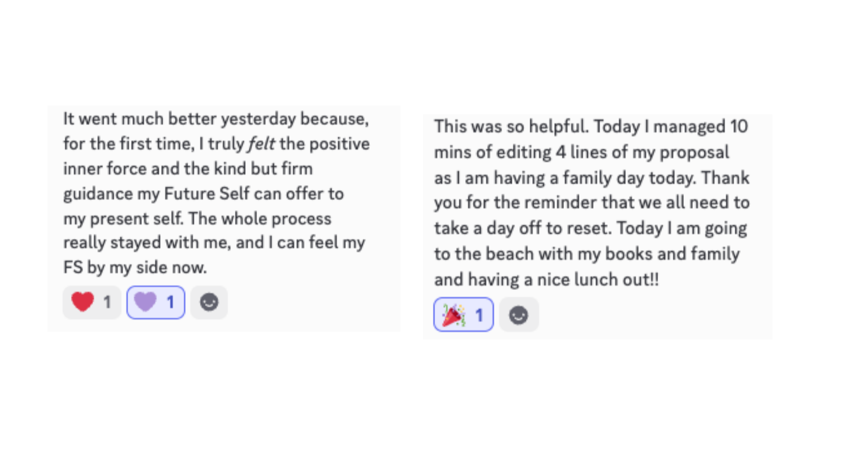846x475 pixels.
Task: Click the party popper emoji icon
Action: pyautogui.click(x=453, y=315)
